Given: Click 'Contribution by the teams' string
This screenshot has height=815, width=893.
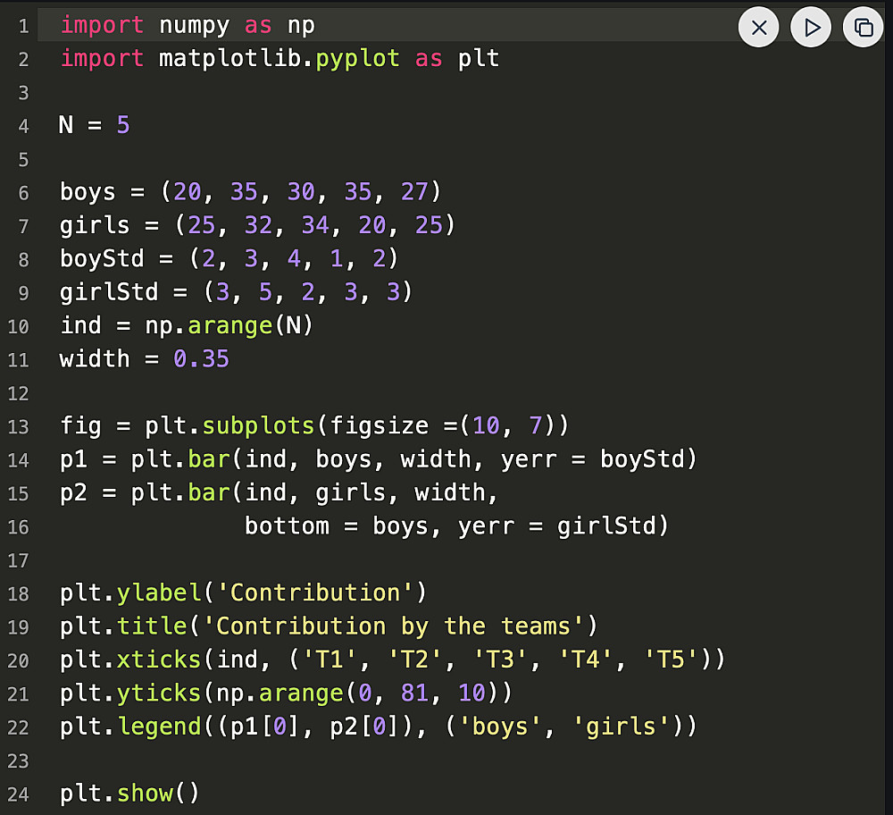Looking at the screenshot, I should click(393, 626).
